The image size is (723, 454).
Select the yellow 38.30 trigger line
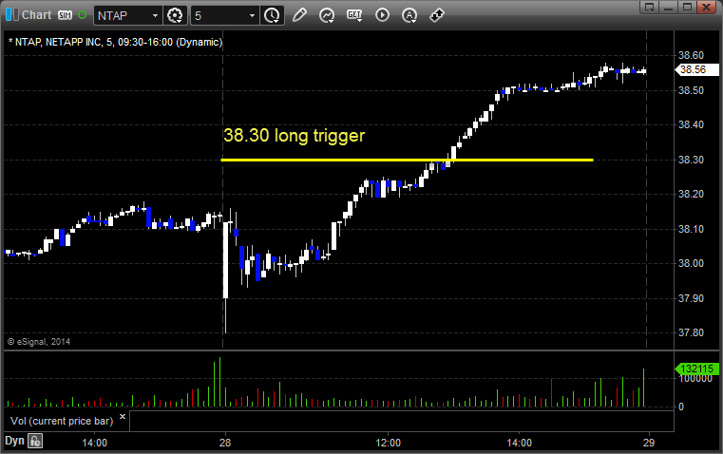coord(408,160)
